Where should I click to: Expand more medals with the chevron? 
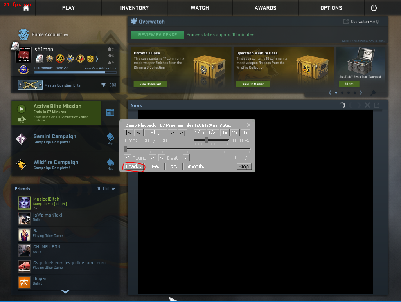[x=97, y=59]
